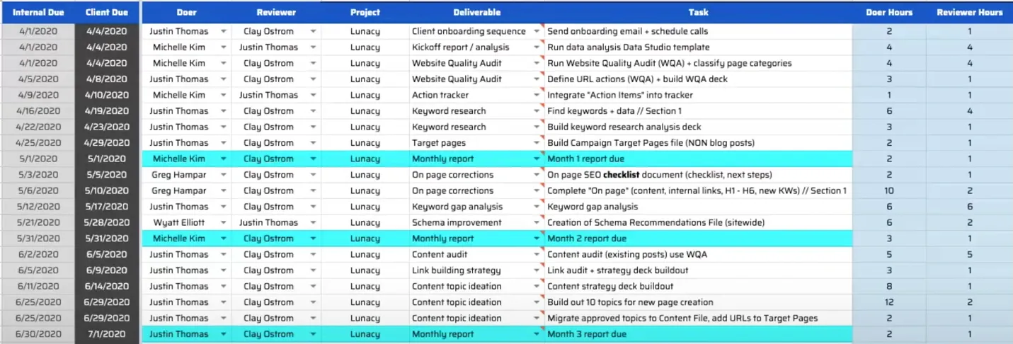Expand the "Target pages" deliverable dropdown arrow
This screenshot has height=344, width=1013.
click(x=537, y=143)
